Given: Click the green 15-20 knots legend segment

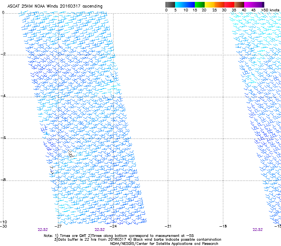Looking at the screenshot, I should click(x=200, y=5).
